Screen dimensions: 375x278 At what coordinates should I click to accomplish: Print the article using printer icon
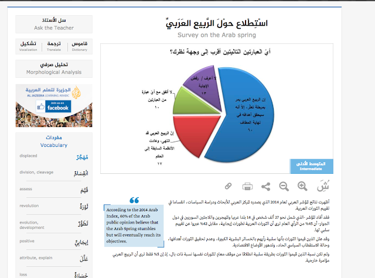[x=247, y=186]
